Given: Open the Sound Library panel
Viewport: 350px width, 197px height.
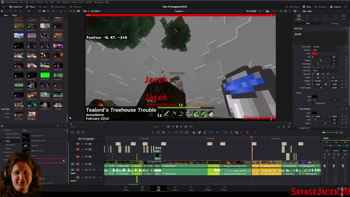Looking at the screenshot, I should point(58,7).
